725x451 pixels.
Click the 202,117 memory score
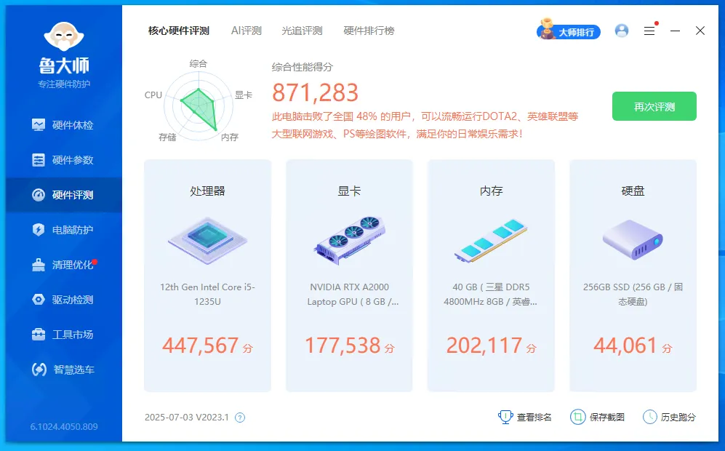[484, 346]
